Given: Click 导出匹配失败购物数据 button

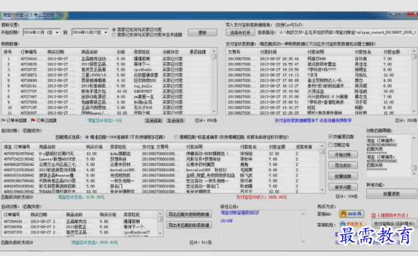Looking at the screenshot, I should point(190,214).
